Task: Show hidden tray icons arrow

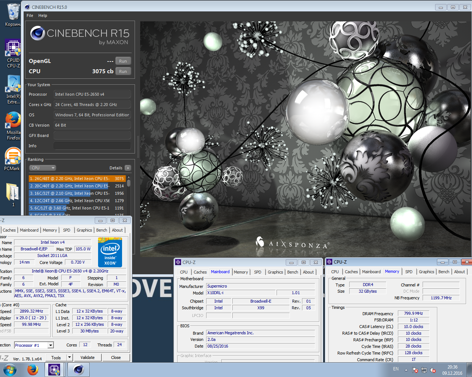Action: click(x=406, y=370)
